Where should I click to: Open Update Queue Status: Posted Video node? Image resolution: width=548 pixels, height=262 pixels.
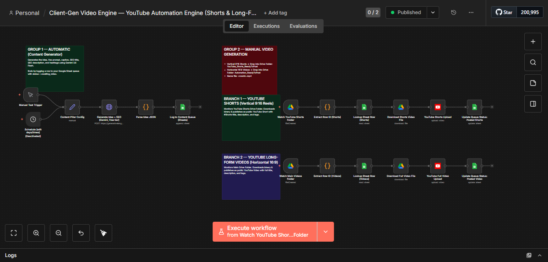pyautogui.click(x=474, y=166)
